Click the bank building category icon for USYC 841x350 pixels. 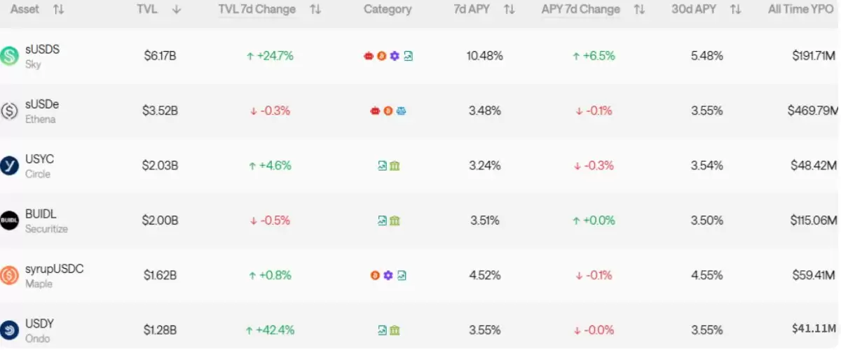tap(395, 166)
